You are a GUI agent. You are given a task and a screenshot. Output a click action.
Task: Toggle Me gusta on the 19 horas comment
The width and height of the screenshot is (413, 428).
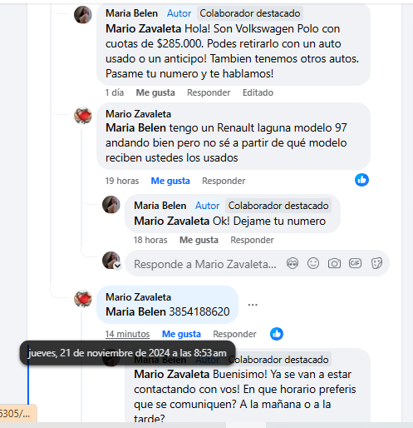pyautogui.click(x=170, y=181)
